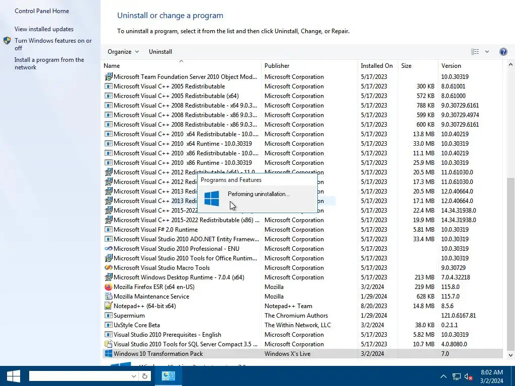Image resolution: width=515 pixels, height=386 pixels.
Task: Click the help question mark icon
Action: click(503, 52)
